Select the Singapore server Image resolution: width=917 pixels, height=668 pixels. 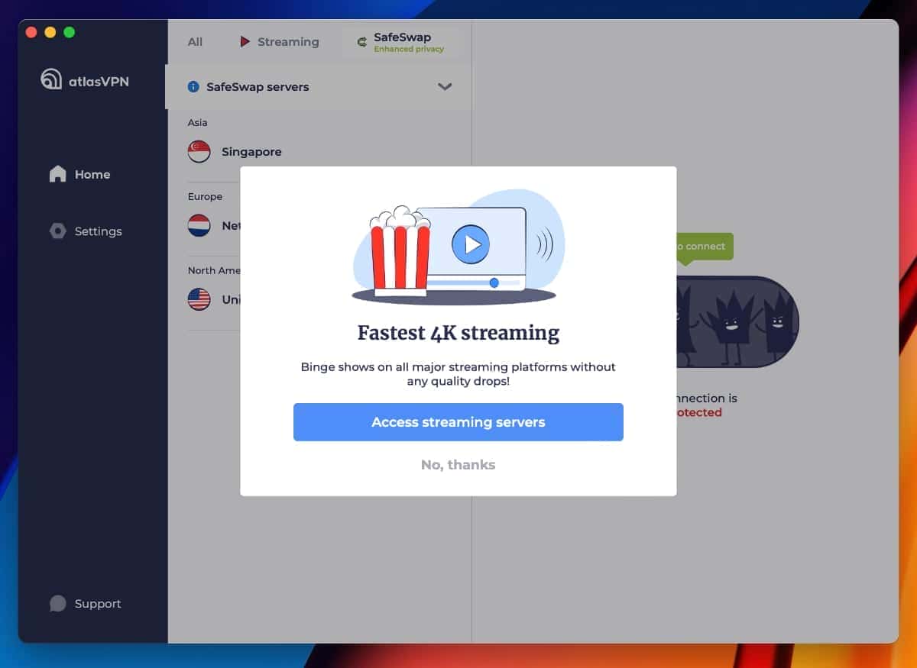[x=318, y=152]
